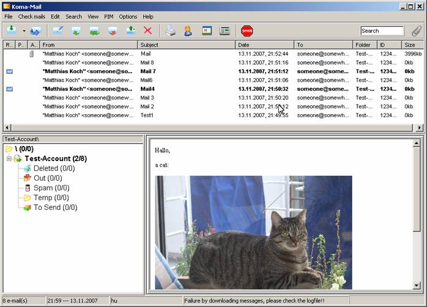Print the mail with the printer icon

[171, 31]
